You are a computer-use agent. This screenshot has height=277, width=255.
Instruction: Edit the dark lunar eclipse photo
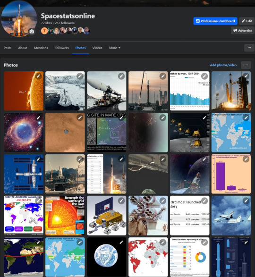click(163, 118)
